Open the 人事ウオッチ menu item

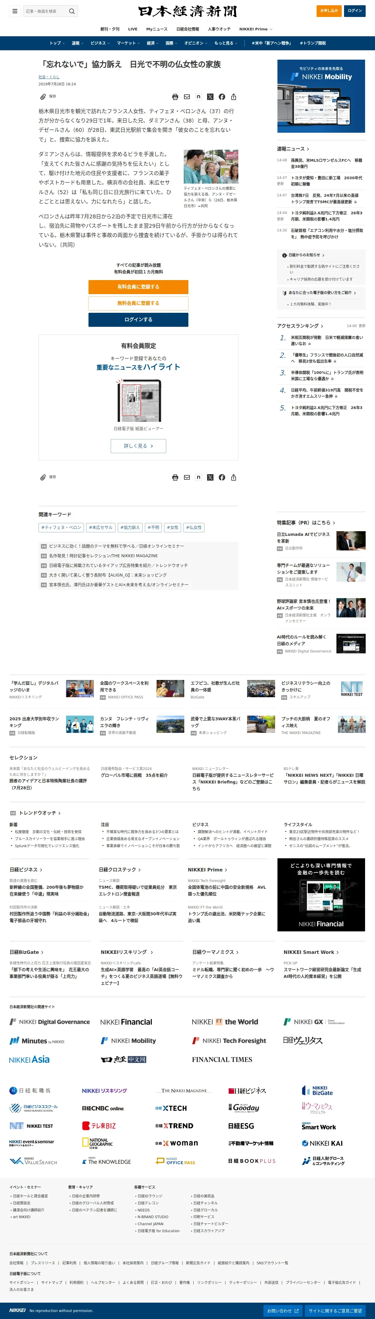[219, 29]
